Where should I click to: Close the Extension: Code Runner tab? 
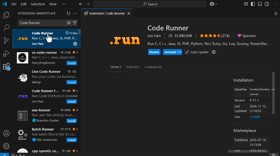click(129, 14)
